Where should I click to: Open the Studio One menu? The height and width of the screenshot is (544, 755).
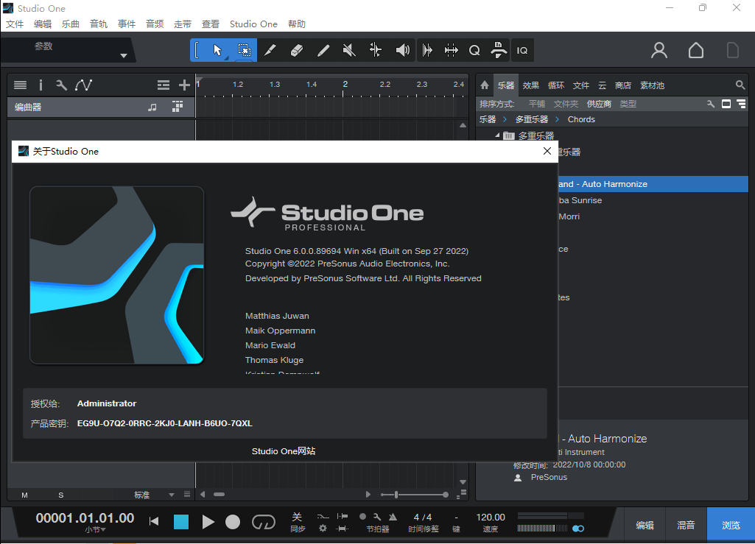click(x=253, y=24)
